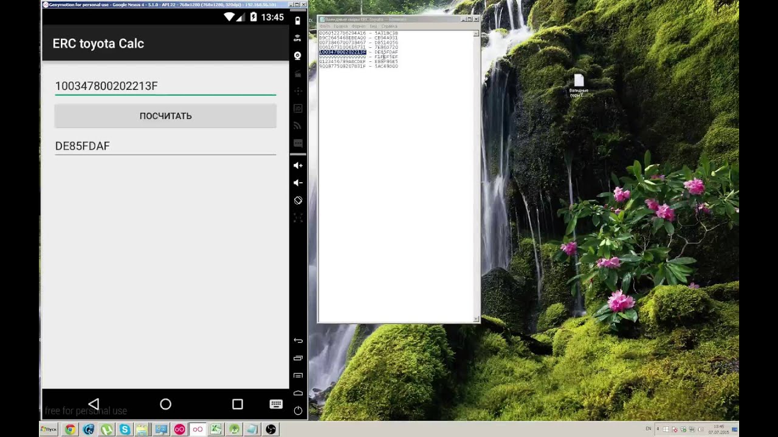Open uTorrent from the taskbar
This screenshot has width=778, height=437.
click(107, 429)
